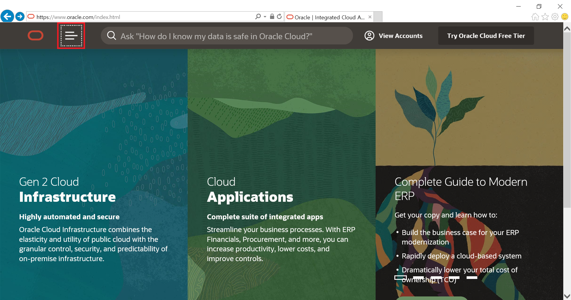571x300 pixels.
Task: Refresh the page with the reload icon
Action: click(x=279, y=17)
